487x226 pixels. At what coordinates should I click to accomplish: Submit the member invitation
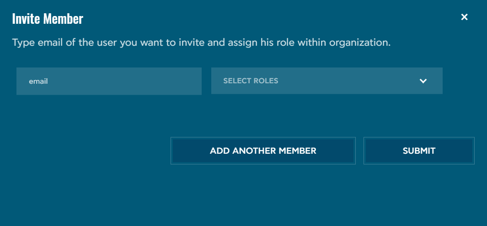tap(419, 151)
